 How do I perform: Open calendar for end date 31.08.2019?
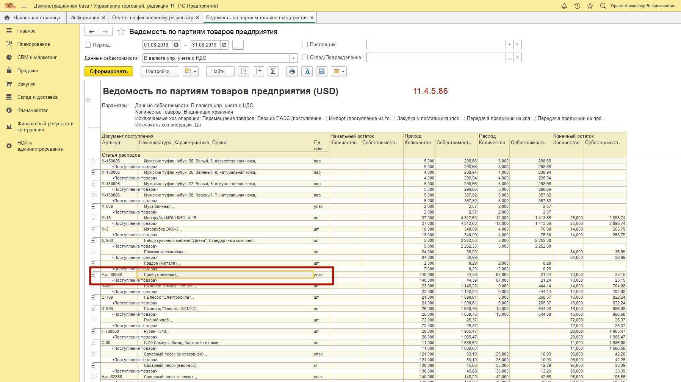(224, 45)
